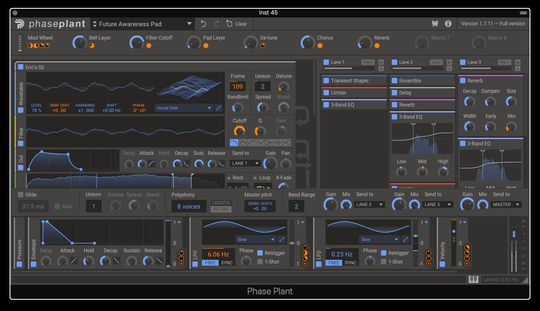This screenshot has width=540, height=311.
Task: Select RETRIG polyphony mode
Action: (221, 209)
